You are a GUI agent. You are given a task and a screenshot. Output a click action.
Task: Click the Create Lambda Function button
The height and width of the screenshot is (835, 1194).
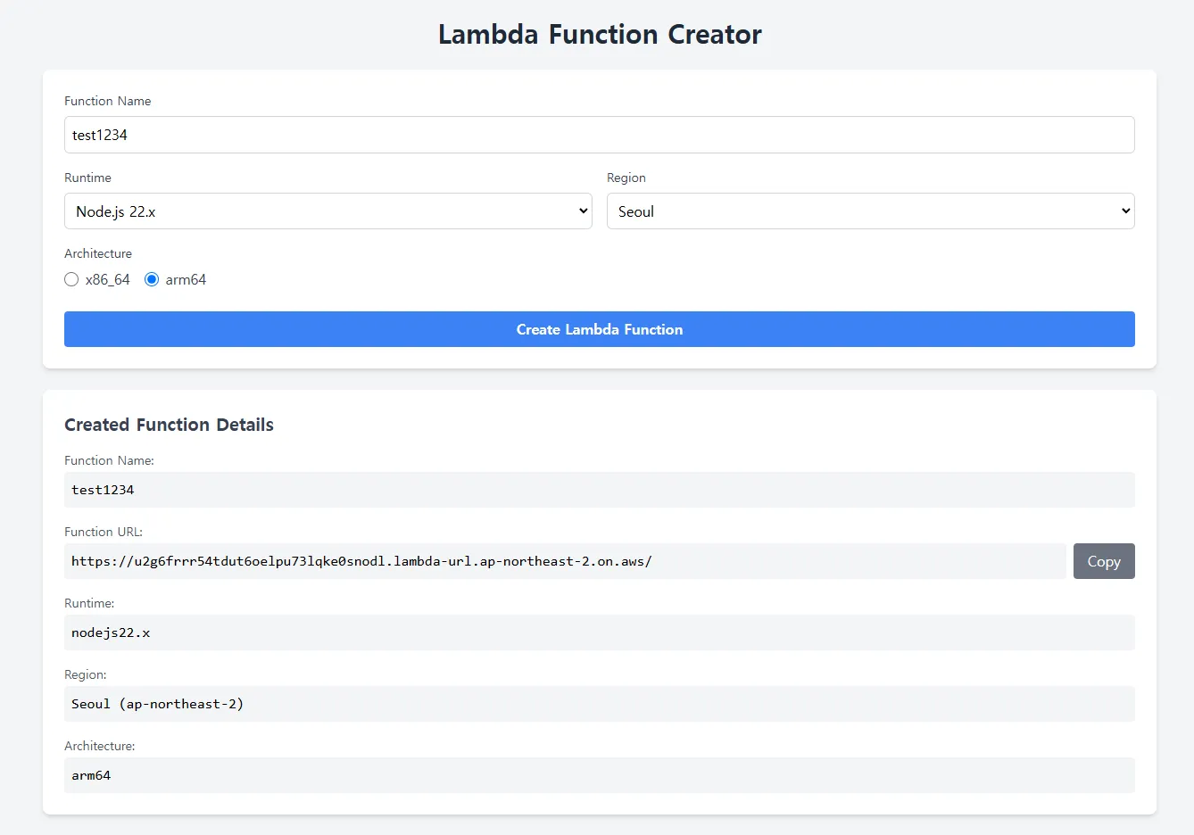point(600,329)
